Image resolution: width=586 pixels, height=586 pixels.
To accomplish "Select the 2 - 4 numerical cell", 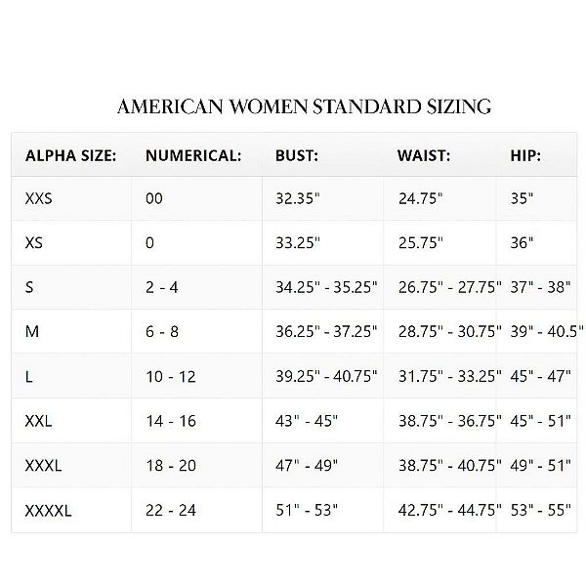I will (x=162, y=287).
